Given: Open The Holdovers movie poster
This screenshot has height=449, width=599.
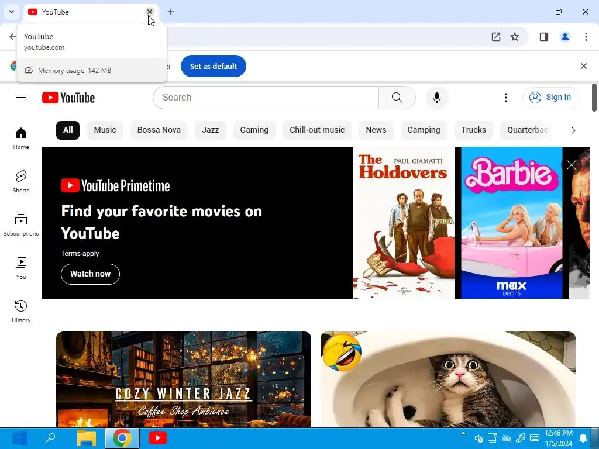Looking at the screenshot, I should 404,223.
